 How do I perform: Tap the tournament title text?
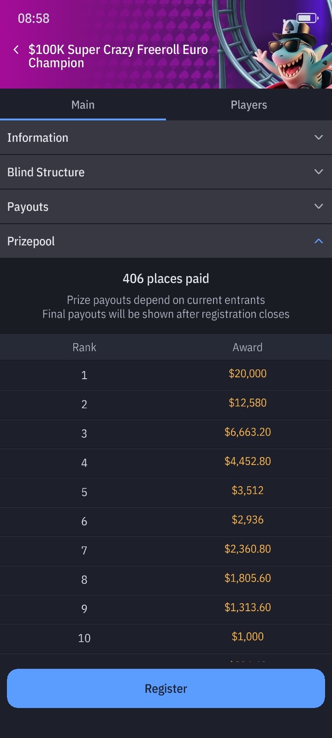118,56
